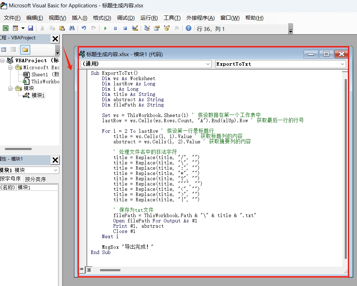This screenshot has height=286, width=357.
Task: Expand the standard toolbar options arrow
Action: (291, 29)
